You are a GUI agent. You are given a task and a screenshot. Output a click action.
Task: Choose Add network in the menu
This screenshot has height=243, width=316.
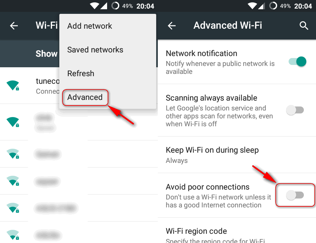click(x=90, y=26)
